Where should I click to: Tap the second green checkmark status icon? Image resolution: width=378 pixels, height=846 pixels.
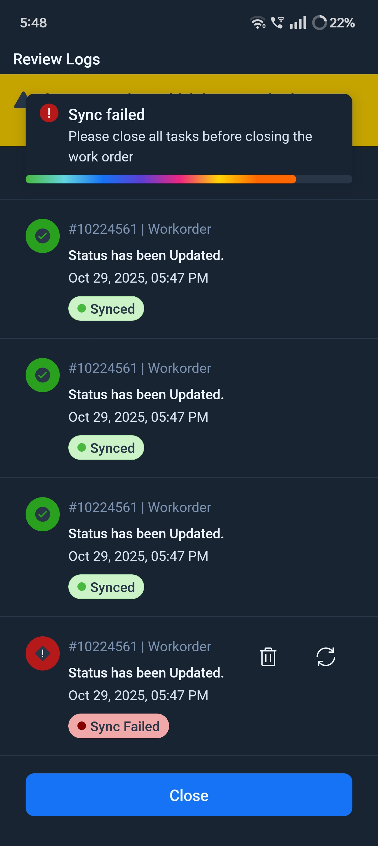[43, 375]
